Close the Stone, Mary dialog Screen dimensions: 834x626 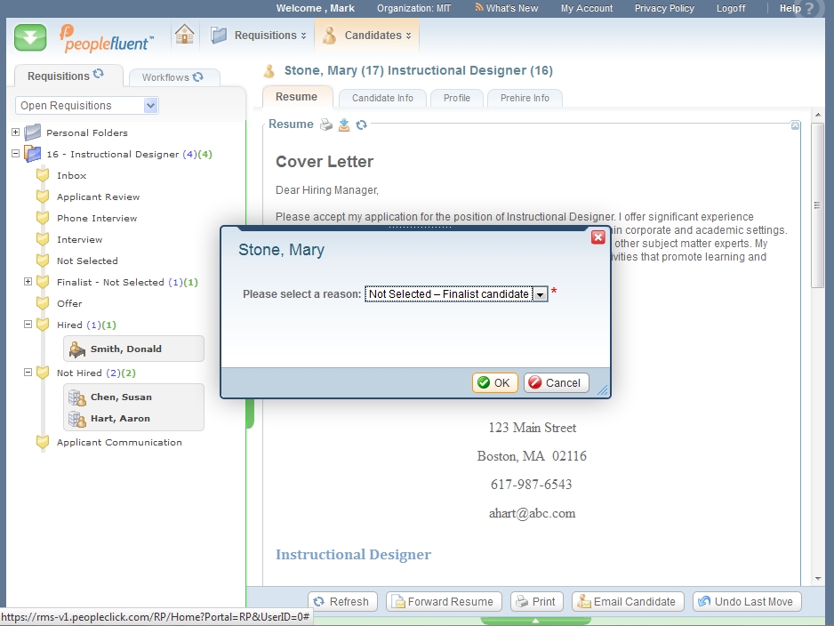(598, 237)
